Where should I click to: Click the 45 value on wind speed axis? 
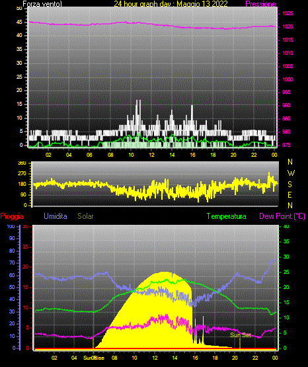[19, 22]
